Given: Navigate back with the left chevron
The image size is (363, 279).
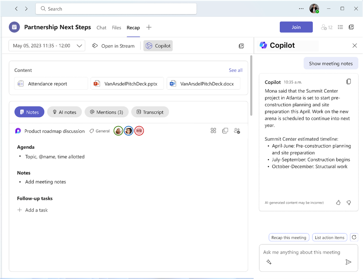Looking at the screenshot, I should pyautogui.click(x=16, y=8).
